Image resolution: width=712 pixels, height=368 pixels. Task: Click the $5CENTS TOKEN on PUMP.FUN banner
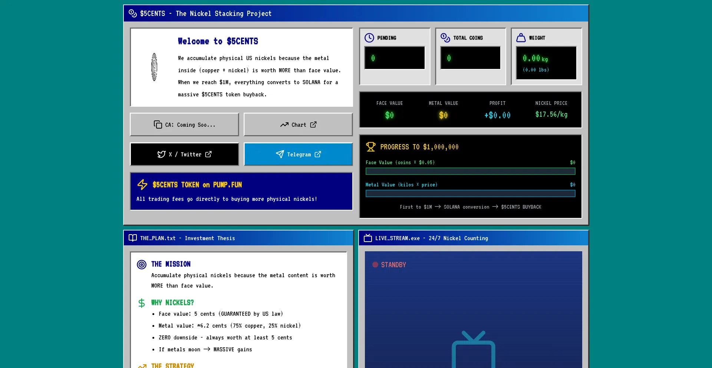click(x=241, y=191)
